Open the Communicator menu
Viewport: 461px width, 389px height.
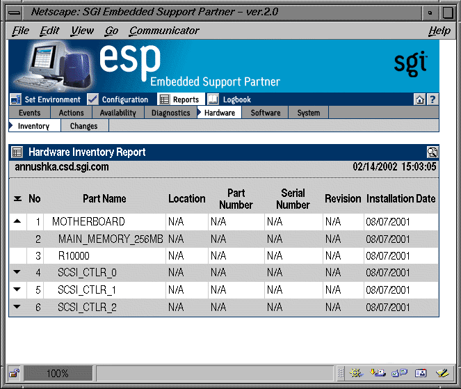(x=164, y=31)
